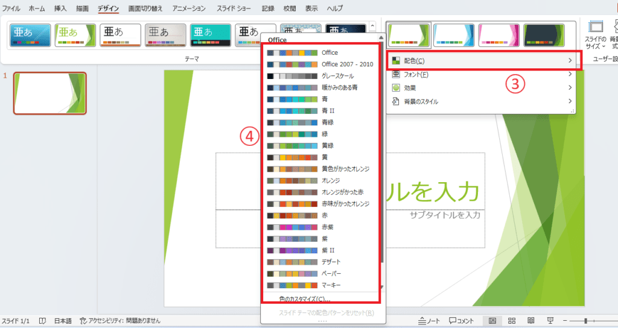Switch to the 挿入 ribbon tab

(60, 8)
